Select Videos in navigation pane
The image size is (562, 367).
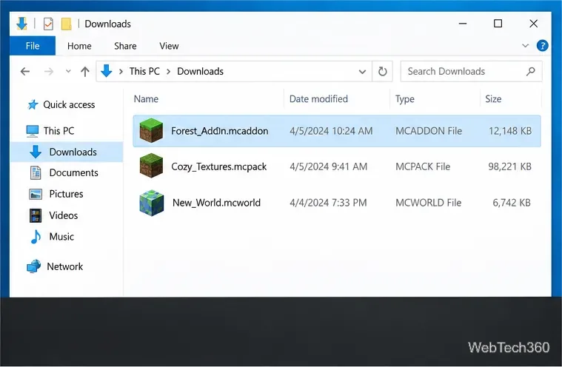click(63, 215)
